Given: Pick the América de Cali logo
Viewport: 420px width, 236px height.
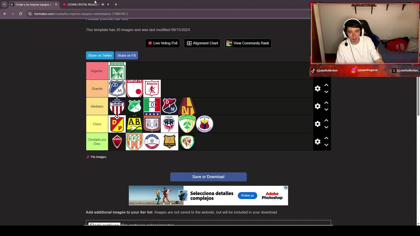Looking at the screenshot, I should point(152,88).
